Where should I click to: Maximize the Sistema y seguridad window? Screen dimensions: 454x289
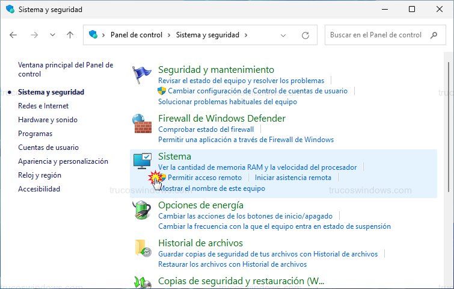point(412,9)
